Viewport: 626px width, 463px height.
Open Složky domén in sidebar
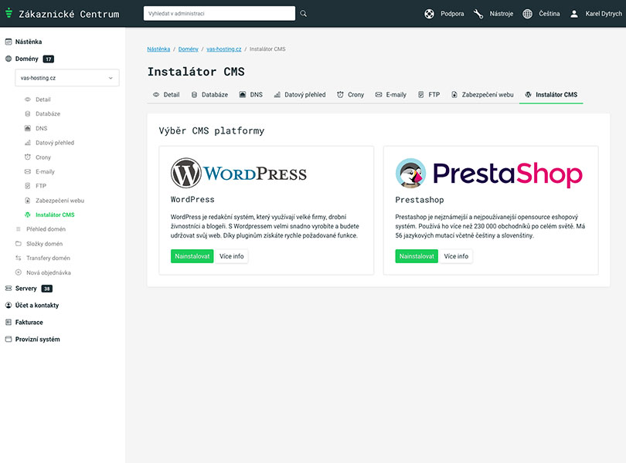44,244
